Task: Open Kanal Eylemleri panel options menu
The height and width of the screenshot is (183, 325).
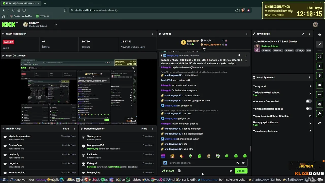Action: (x=309, y=78)
